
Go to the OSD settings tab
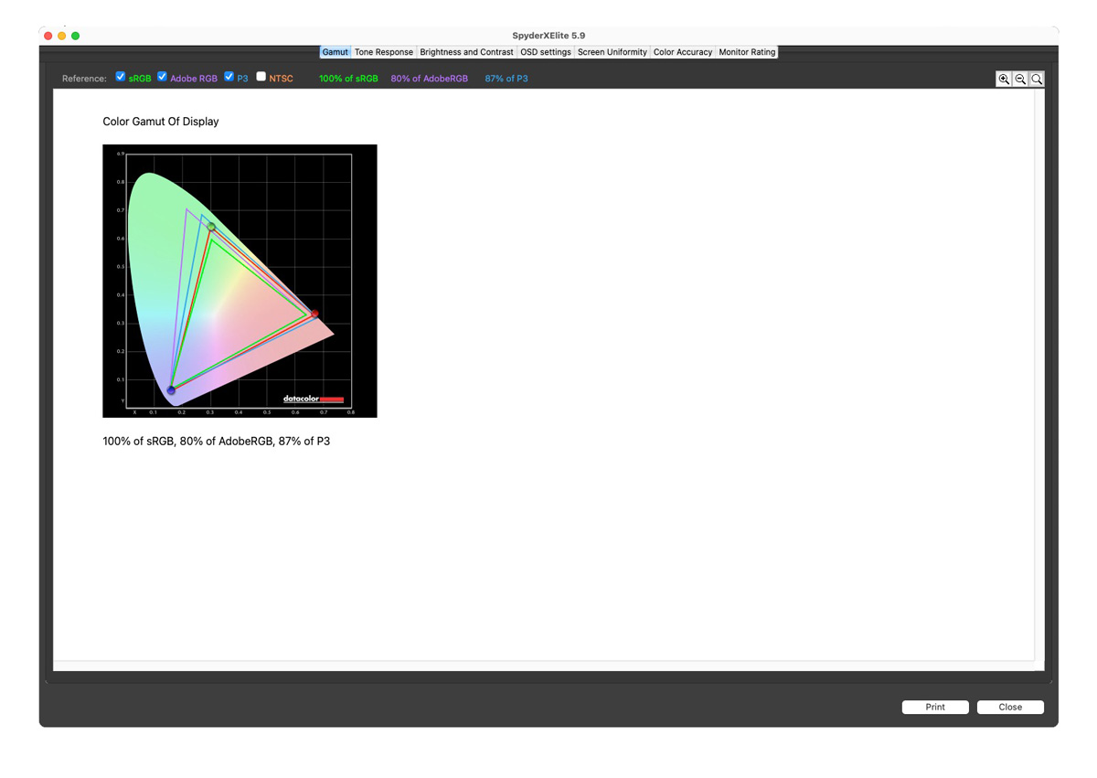point(546,52)
